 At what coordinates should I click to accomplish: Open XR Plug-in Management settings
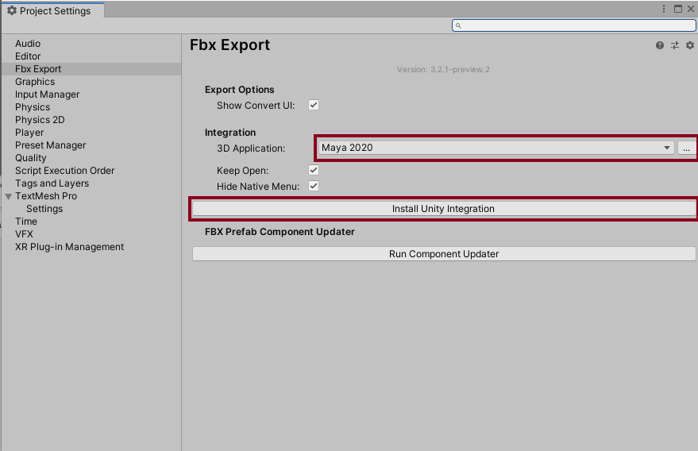click(x=69, y=247)
